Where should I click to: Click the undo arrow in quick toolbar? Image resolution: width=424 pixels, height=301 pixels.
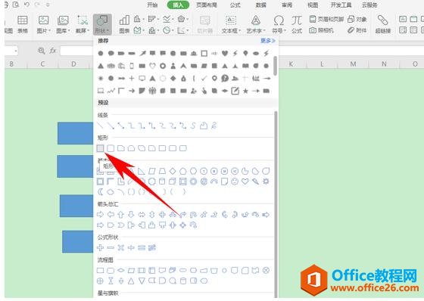pos(26,5)
